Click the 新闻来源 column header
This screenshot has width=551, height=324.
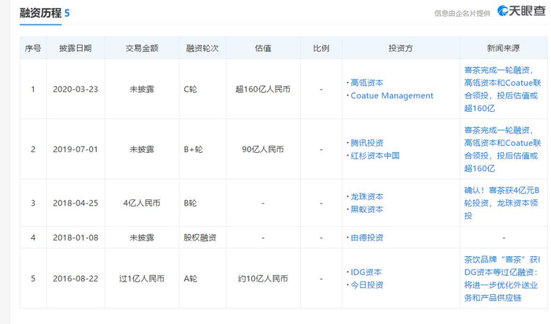(503, 48)
